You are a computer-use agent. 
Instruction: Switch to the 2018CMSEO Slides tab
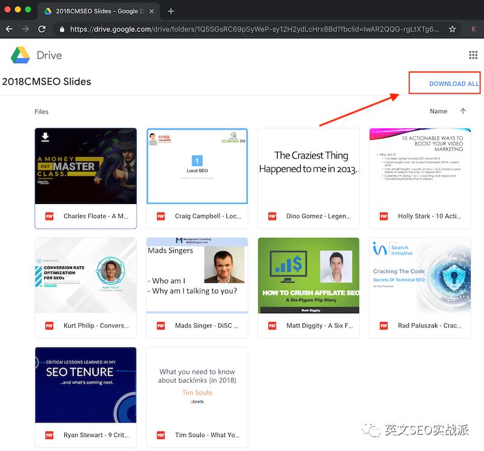pyautogui.click(x=99, y=11)
